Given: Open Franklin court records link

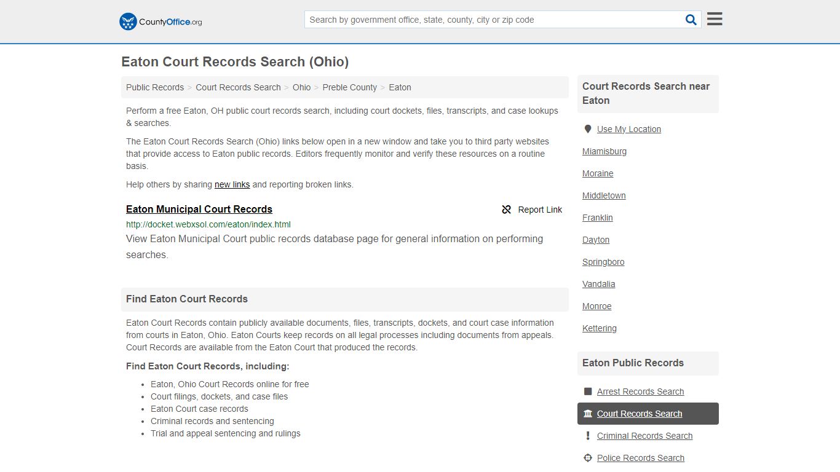Looking at the screenshot, I should [x=598, y=218].
